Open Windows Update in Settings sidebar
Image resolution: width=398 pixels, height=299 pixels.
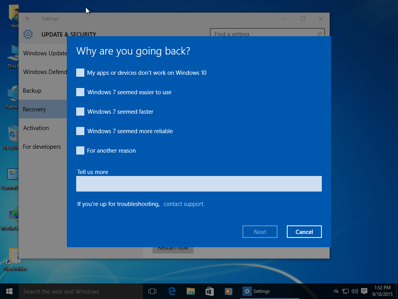(x=43, y=53)
